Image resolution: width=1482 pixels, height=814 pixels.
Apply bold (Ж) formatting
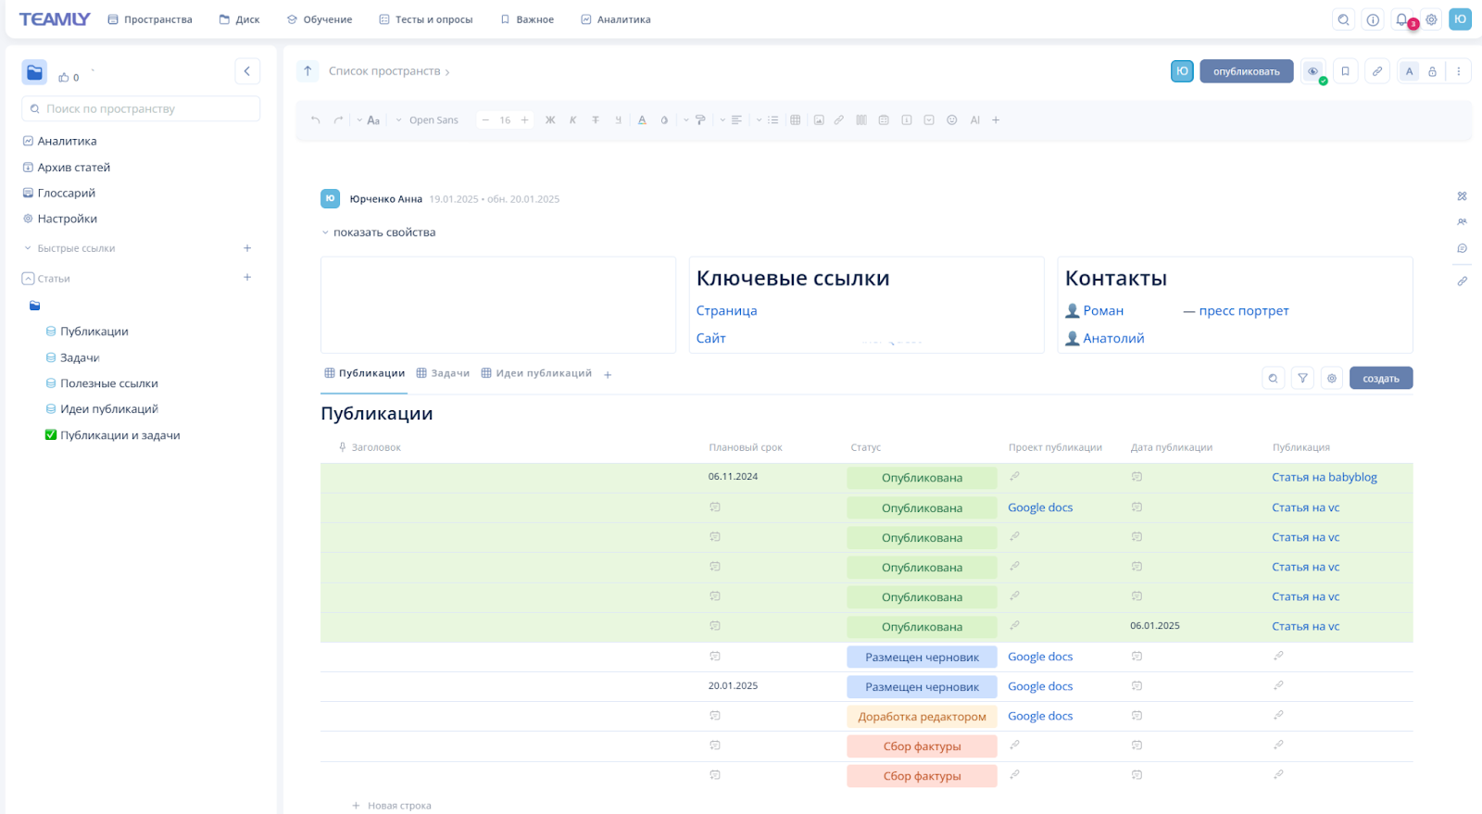pos(550,120)
